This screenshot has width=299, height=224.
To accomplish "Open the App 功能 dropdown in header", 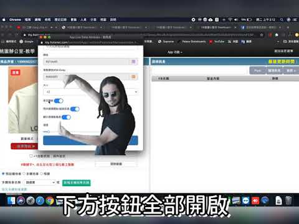I will pos(174,52).
